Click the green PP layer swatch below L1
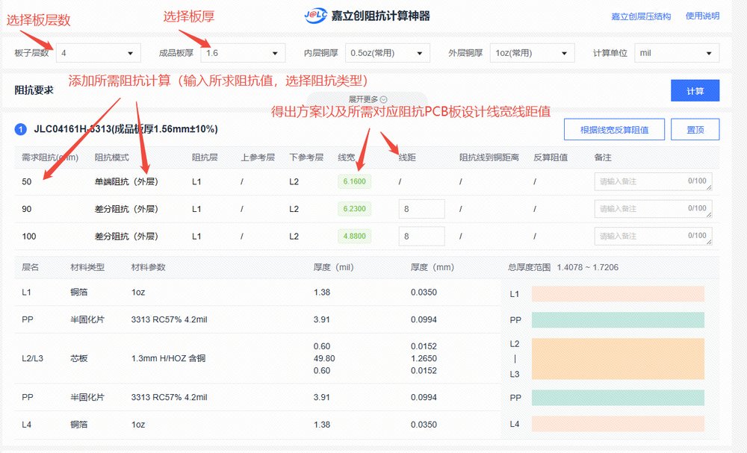The width and height of the screenshot is (747, 453). (x=618, y=320)
